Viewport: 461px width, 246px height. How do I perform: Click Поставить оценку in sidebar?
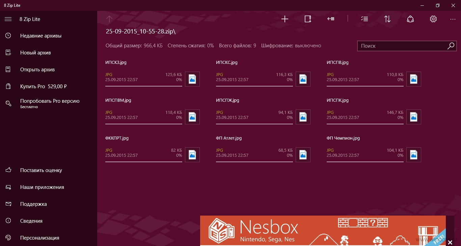click(49, 170)
